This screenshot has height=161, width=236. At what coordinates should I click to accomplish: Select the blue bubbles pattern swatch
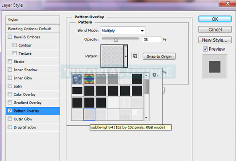[77, 79]
